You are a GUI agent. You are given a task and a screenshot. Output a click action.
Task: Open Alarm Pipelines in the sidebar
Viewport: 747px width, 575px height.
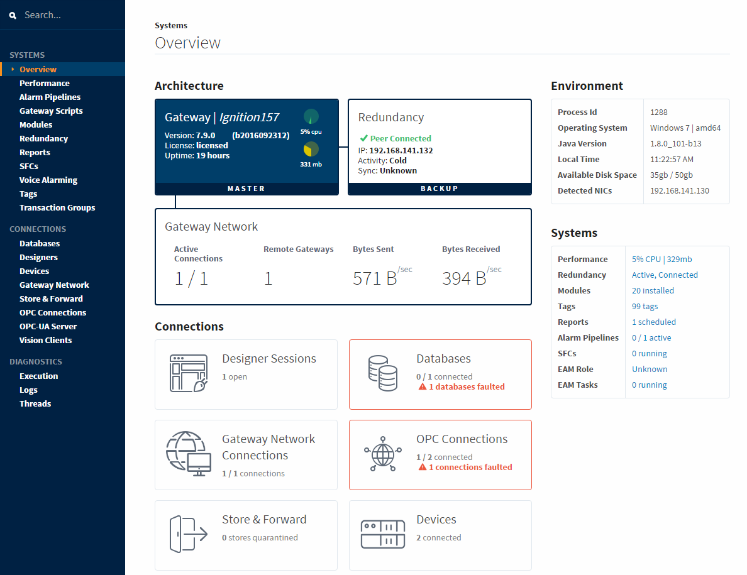(x=50, y=97)
